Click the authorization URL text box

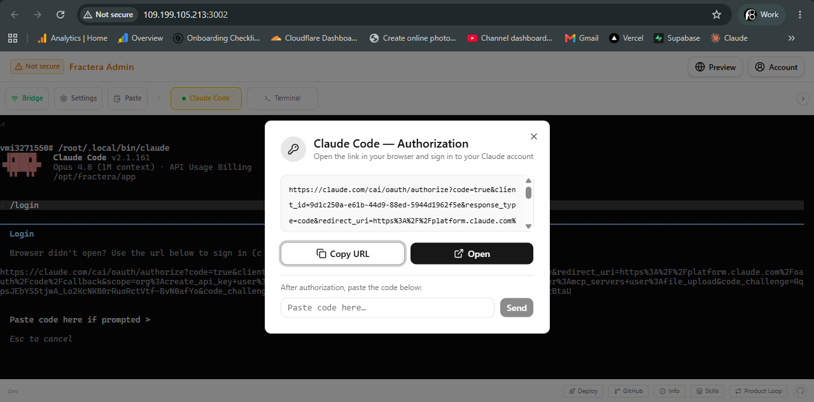407,204
